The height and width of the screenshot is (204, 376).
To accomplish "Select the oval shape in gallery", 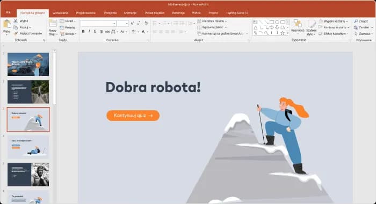I will (277, 22).
